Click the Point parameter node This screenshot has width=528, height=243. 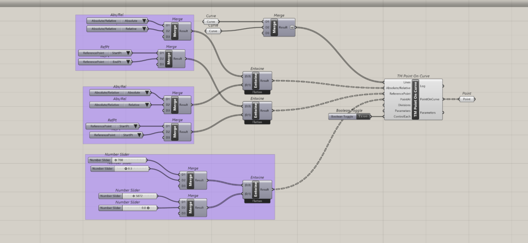point(467,99)
